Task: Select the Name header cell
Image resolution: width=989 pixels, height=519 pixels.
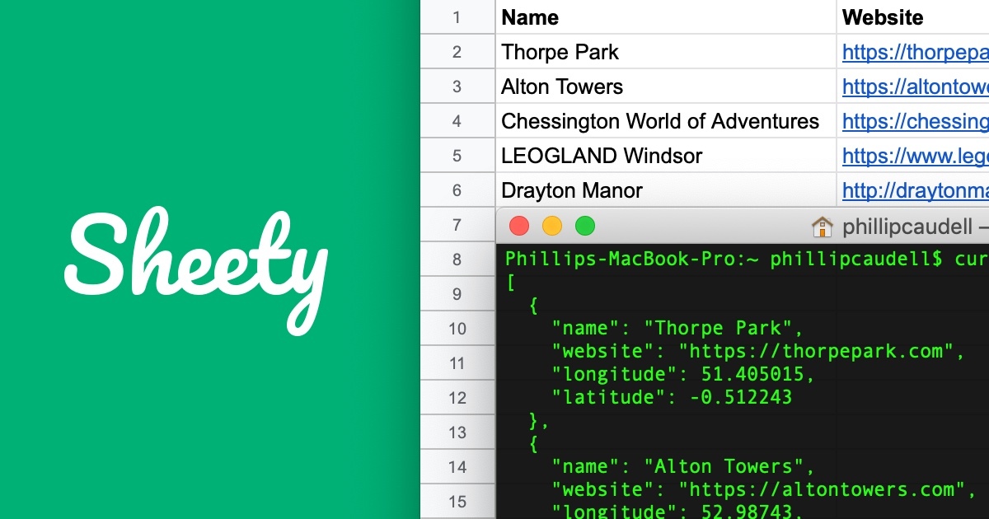Action: 666,16
